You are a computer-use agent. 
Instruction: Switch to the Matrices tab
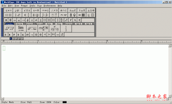[39, 24]
